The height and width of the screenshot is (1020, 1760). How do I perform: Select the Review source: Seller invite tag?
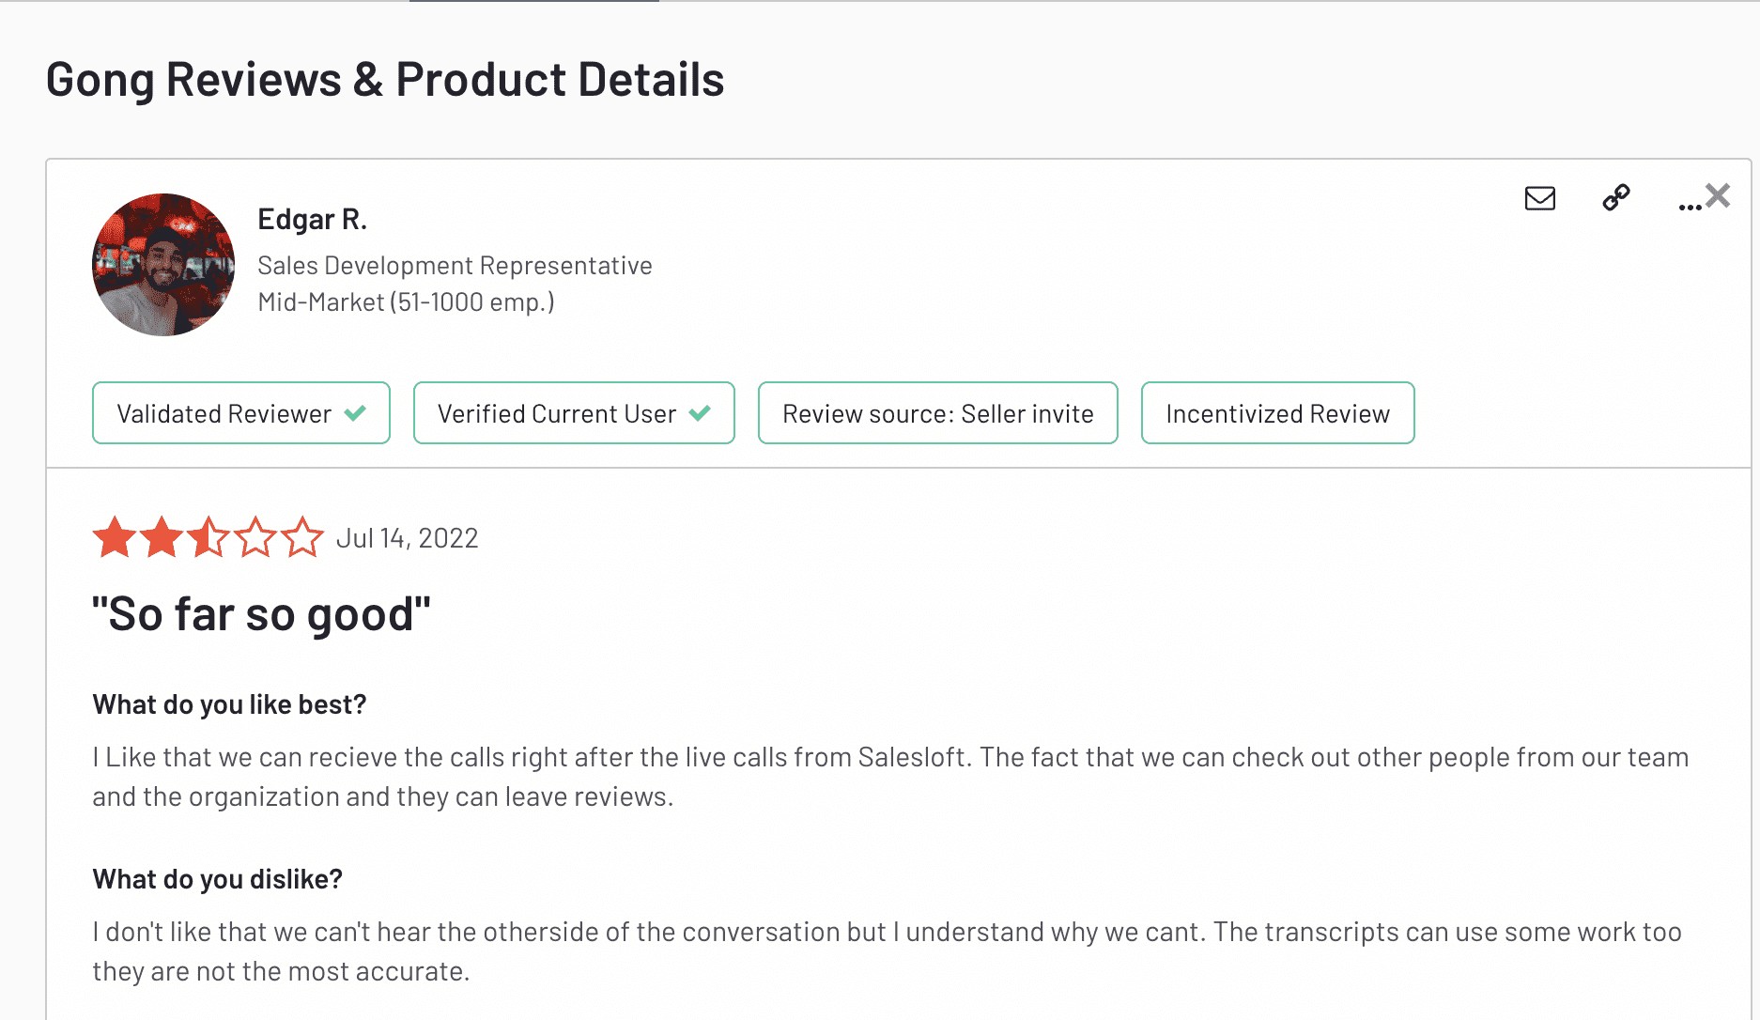938,413
